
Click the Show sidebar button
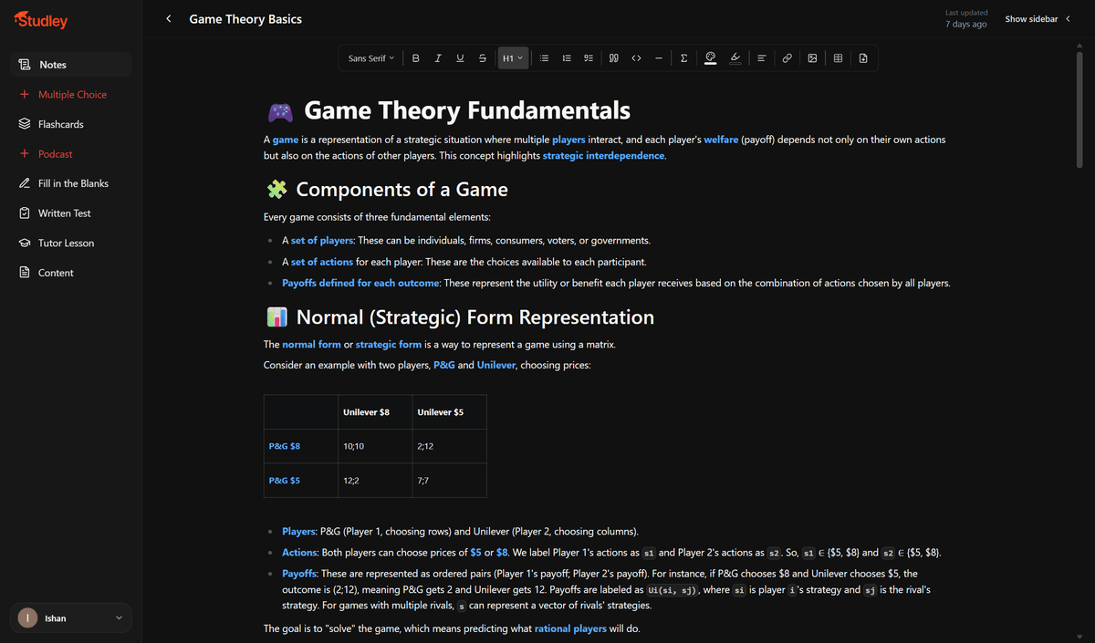[1038, 19]
